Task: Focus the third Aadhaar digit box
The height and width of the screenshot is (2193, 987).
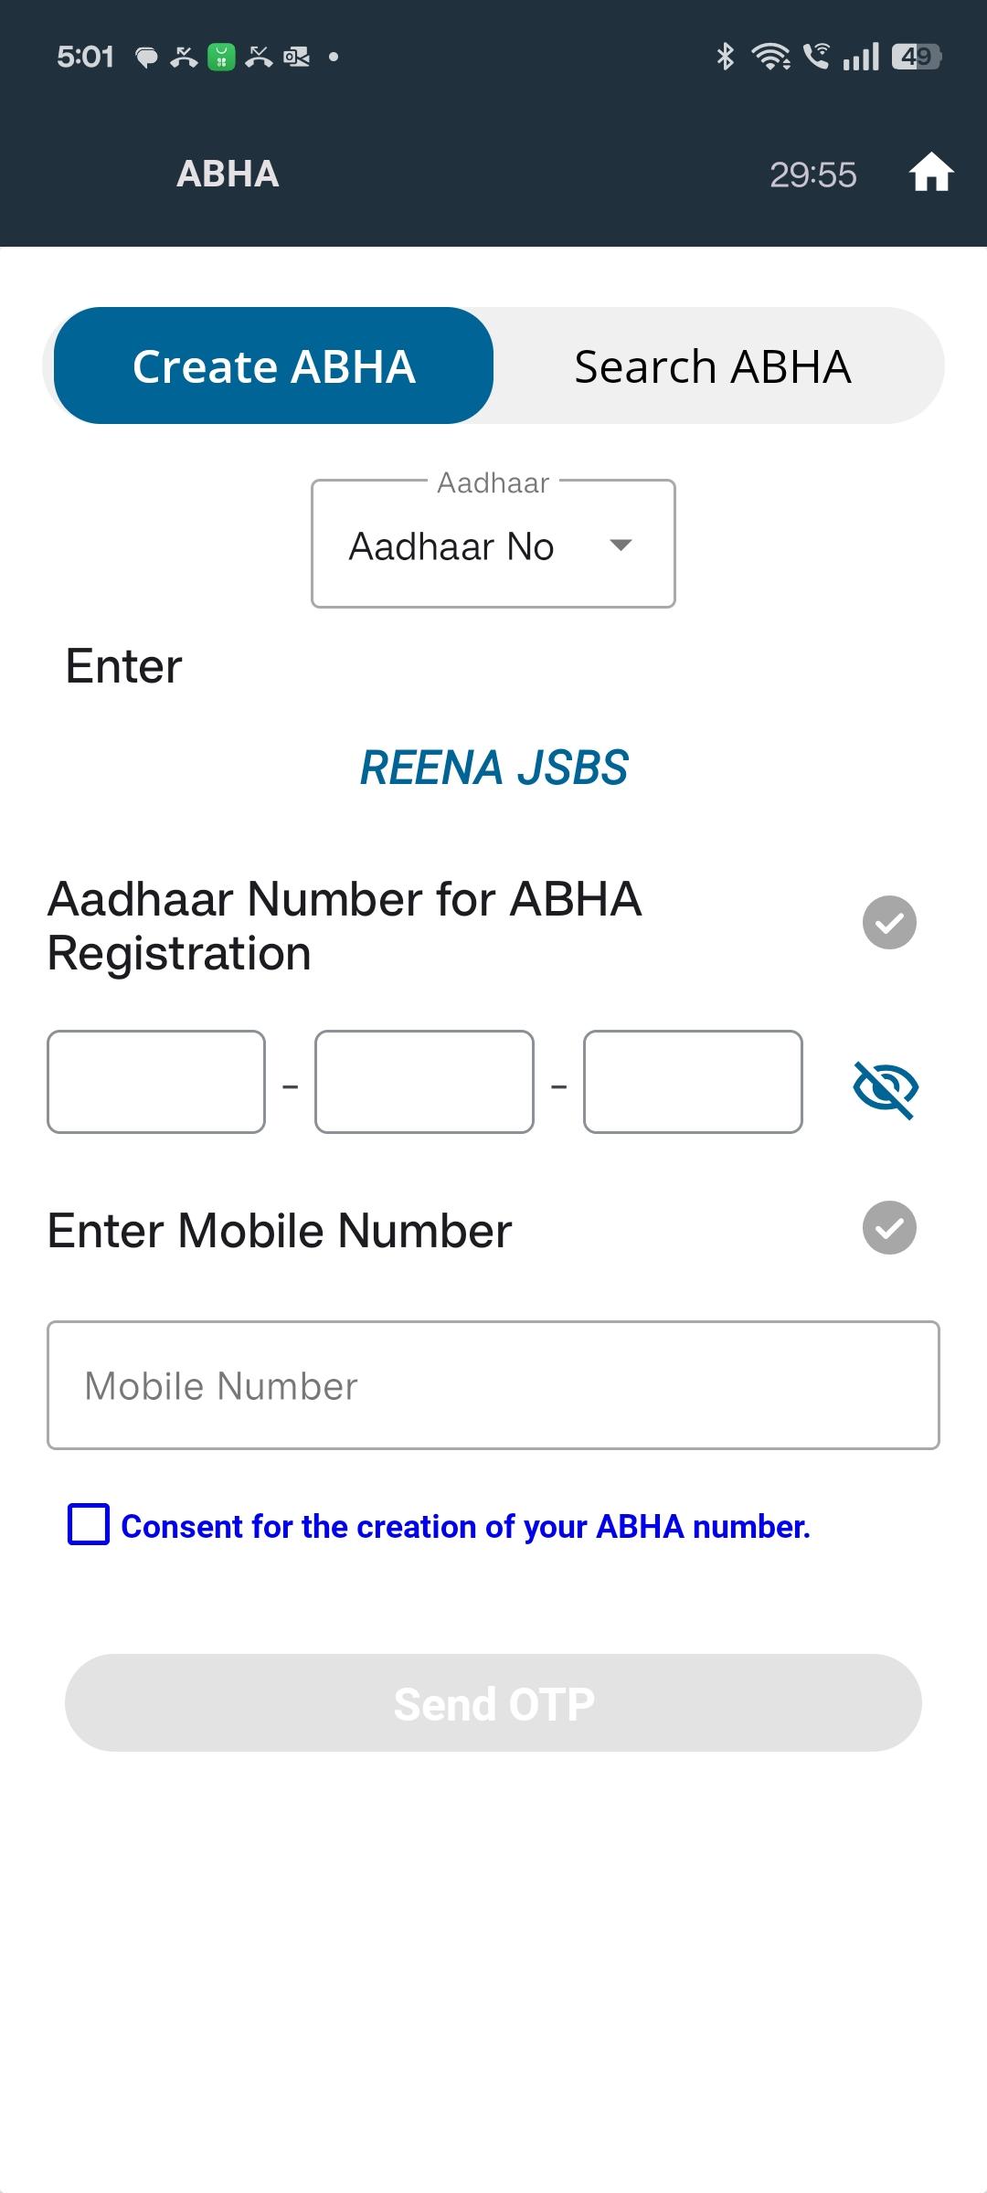Action: coord(693,1082)
